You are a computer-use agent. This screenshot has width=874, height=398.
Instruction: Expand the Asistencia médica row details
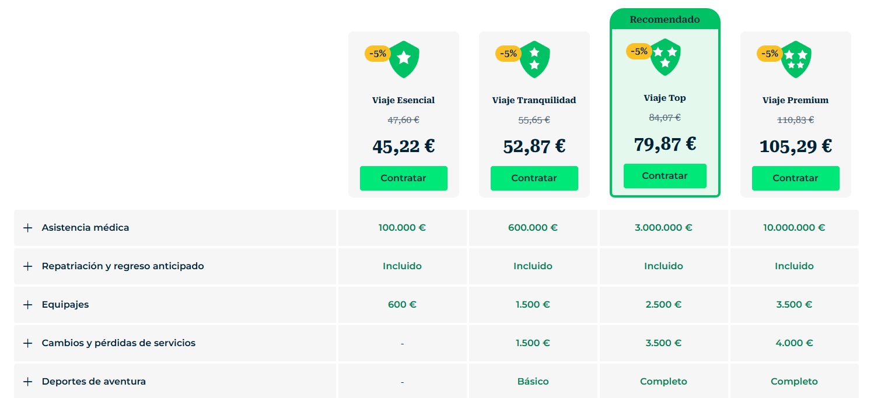pyautogui.click(x=27, y=227)
